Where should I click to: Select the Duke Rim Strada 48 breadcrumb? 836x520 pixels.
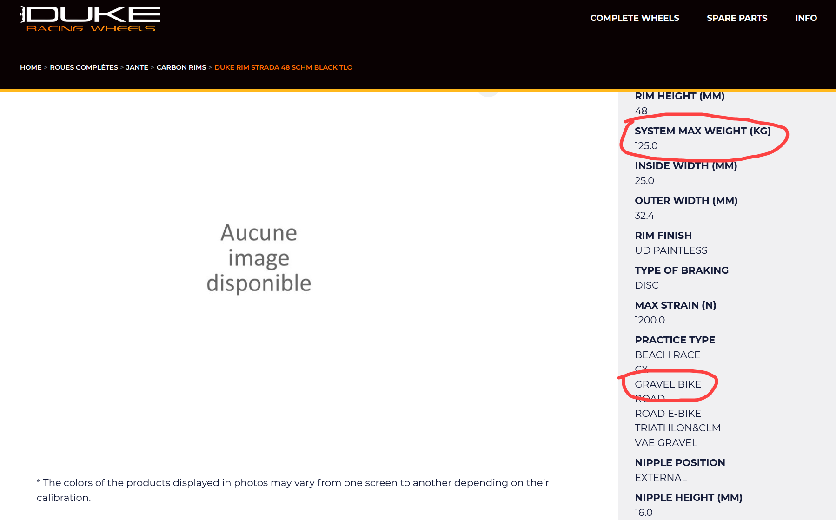pos(283,67)
